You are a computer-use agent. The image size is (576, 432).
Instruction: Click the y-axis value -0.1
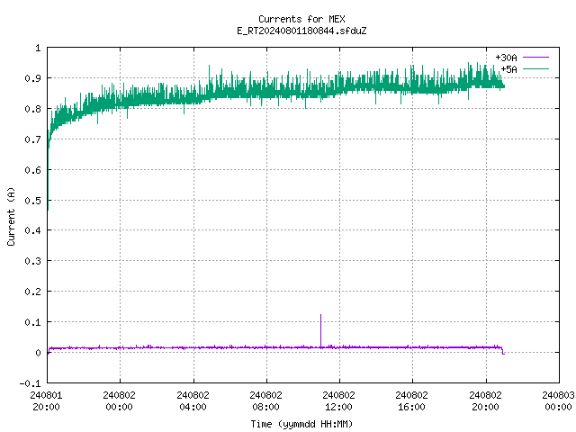30,383
